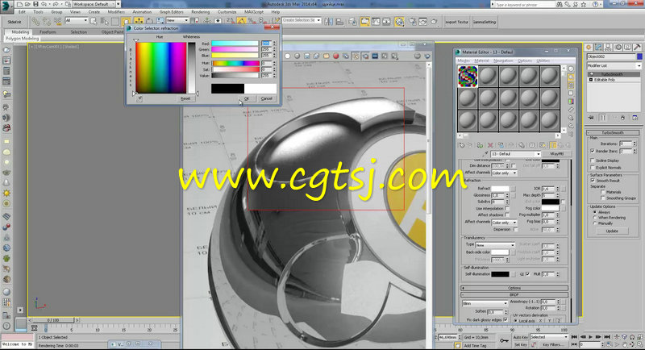Enable Isoline Display checkbox
Screen dimensions: 645x350
pyautogui.click(x=593, y=160)
